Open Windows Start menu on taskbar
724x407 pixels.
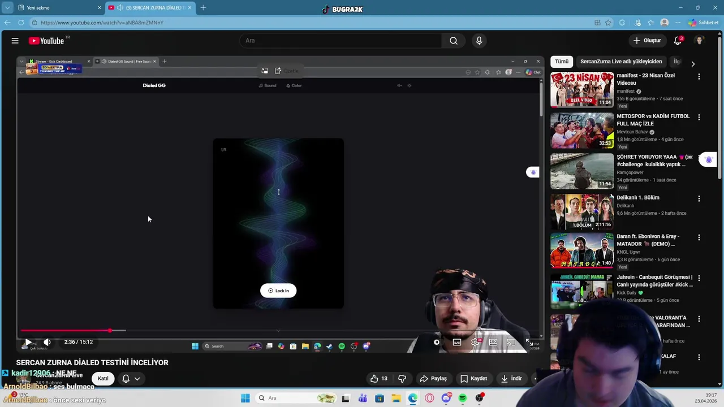(245, 398)
